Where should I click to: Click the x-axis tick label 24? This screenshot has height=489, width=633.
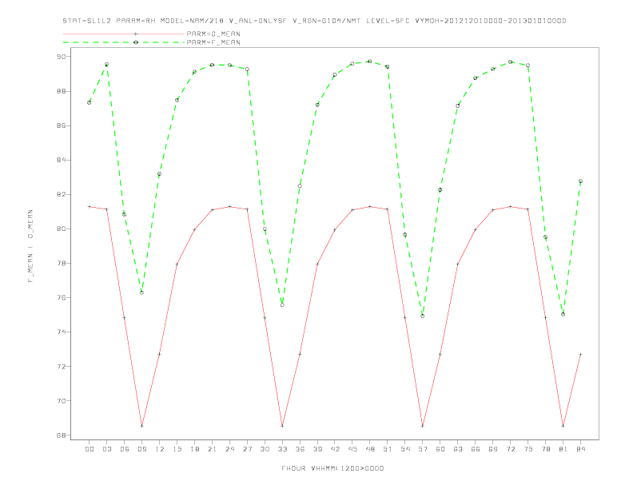click(229, 449)
